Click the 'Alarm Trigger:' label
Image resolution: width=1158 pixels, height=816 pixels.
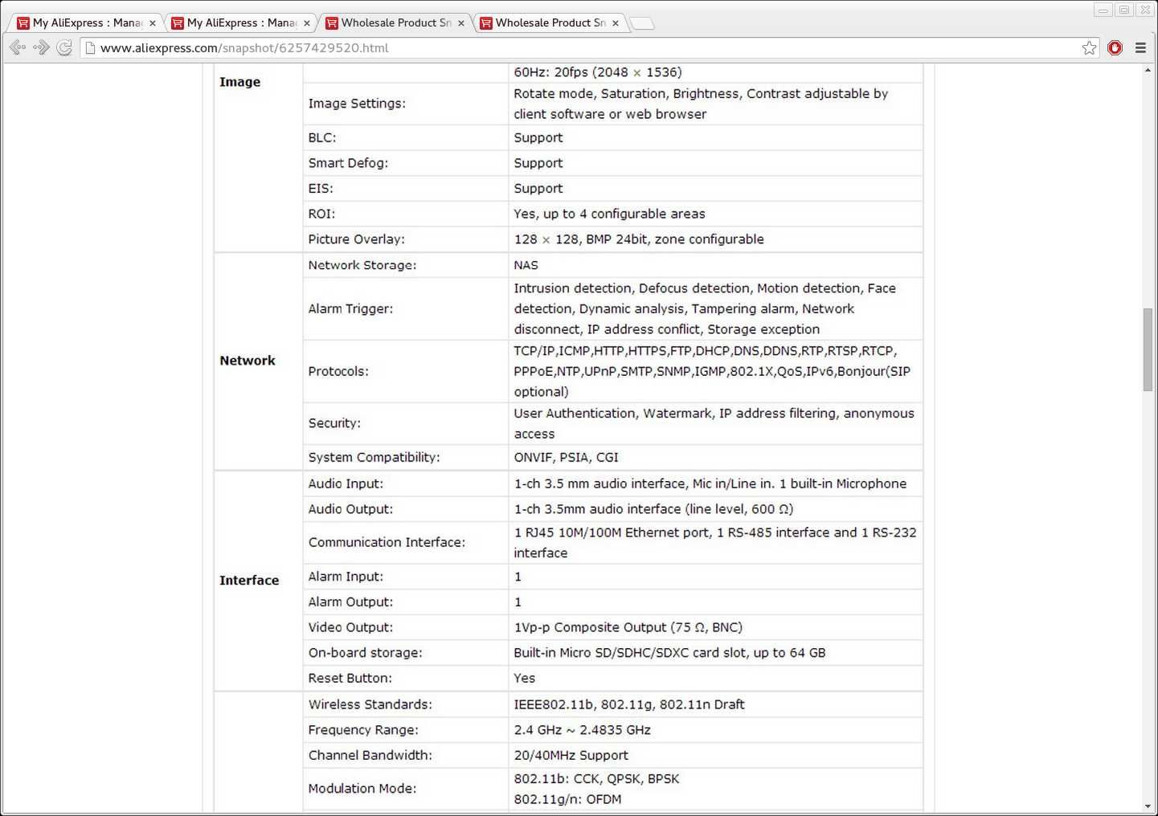350,308
